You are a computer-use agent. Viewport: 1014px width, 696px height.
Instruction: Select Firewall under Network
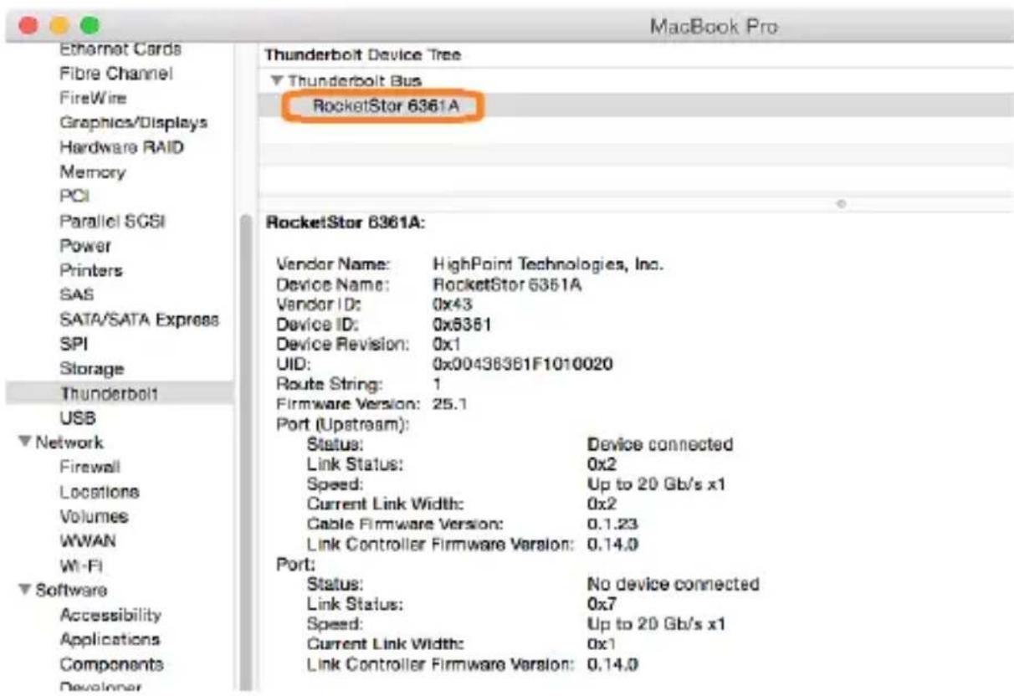click(x=90, y=466)
